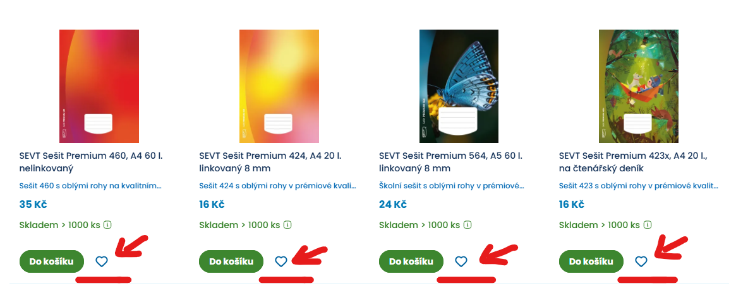Screen dimensions: 736x303
Task: Save Premium 423x notebook via heart icon
Action: click(641, 261)
